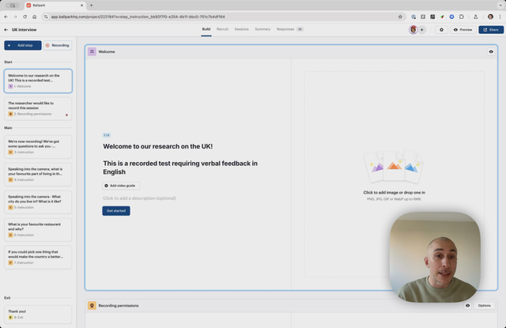Click the optional description field
This screenshot has height=328, width=506.
[x=140, y=198]
